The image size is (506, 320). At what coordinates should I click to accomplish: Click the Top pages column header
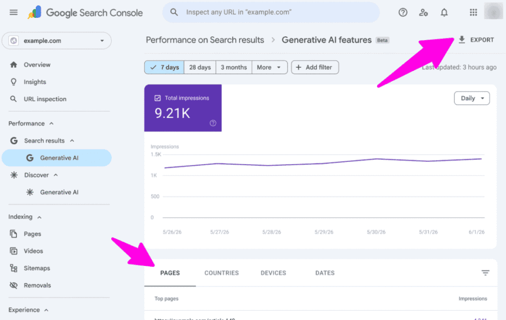[166, 299]
